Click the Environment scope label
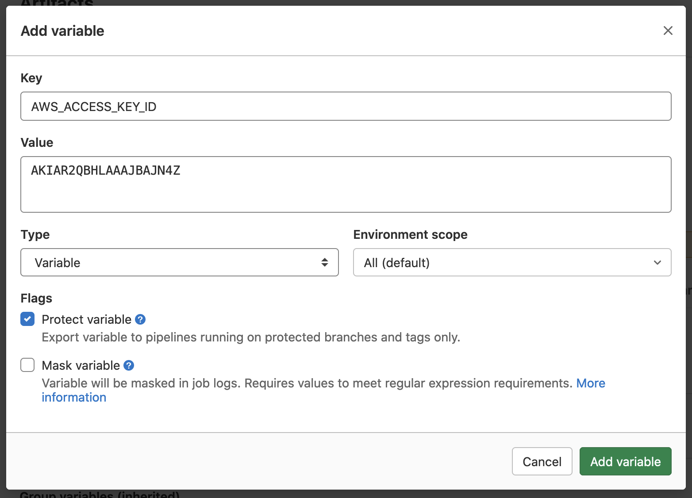This screenshot has height=498, width=692. (410, 234)
